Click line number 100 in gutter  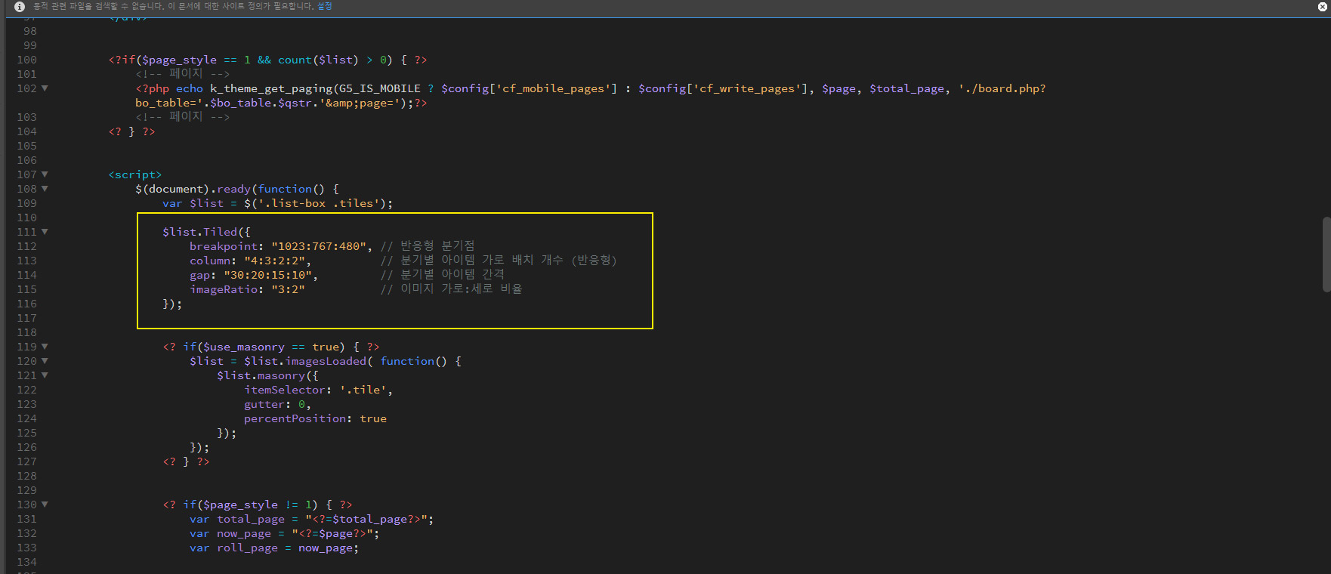pyautogui.click(x=26, y=60)
